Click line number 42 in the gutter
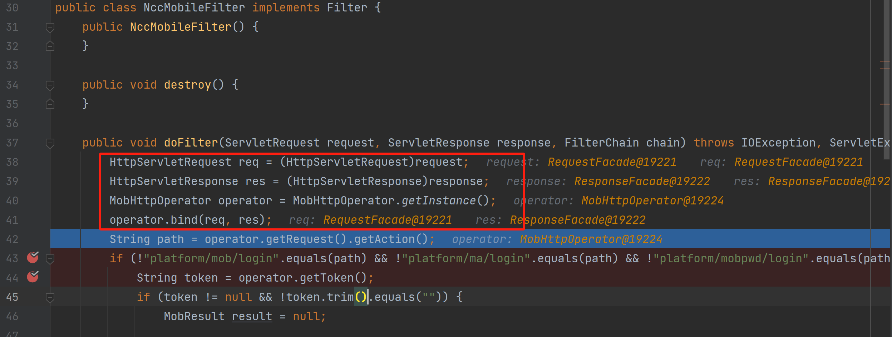 (12, 239)
